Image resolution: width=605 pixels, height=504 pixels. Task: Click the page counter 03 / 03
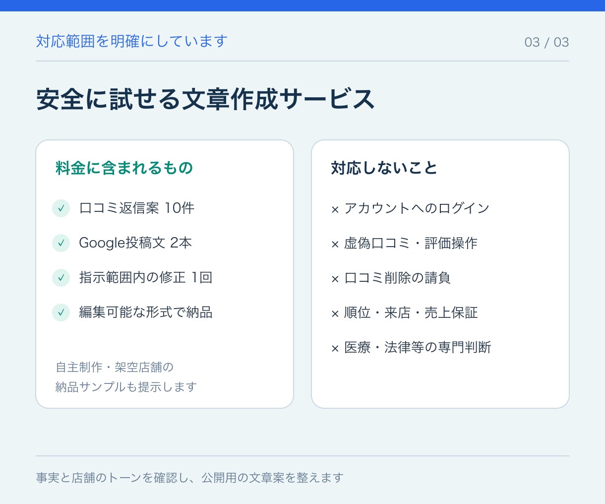(546, 42)
